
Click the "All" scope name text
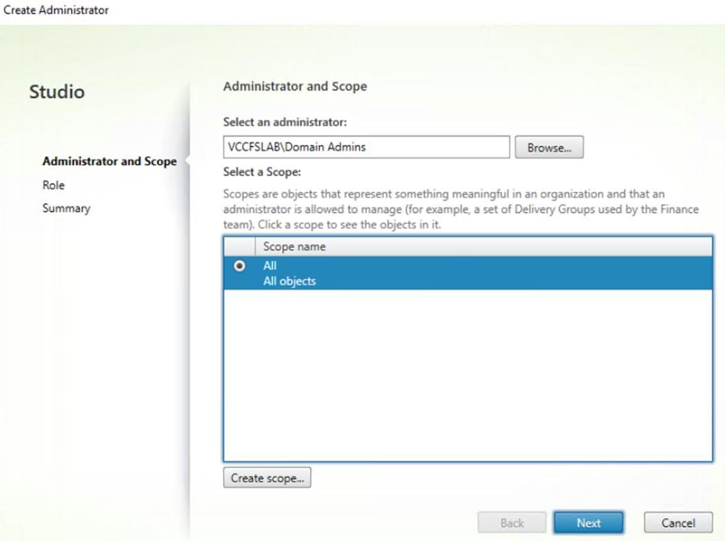270,266
